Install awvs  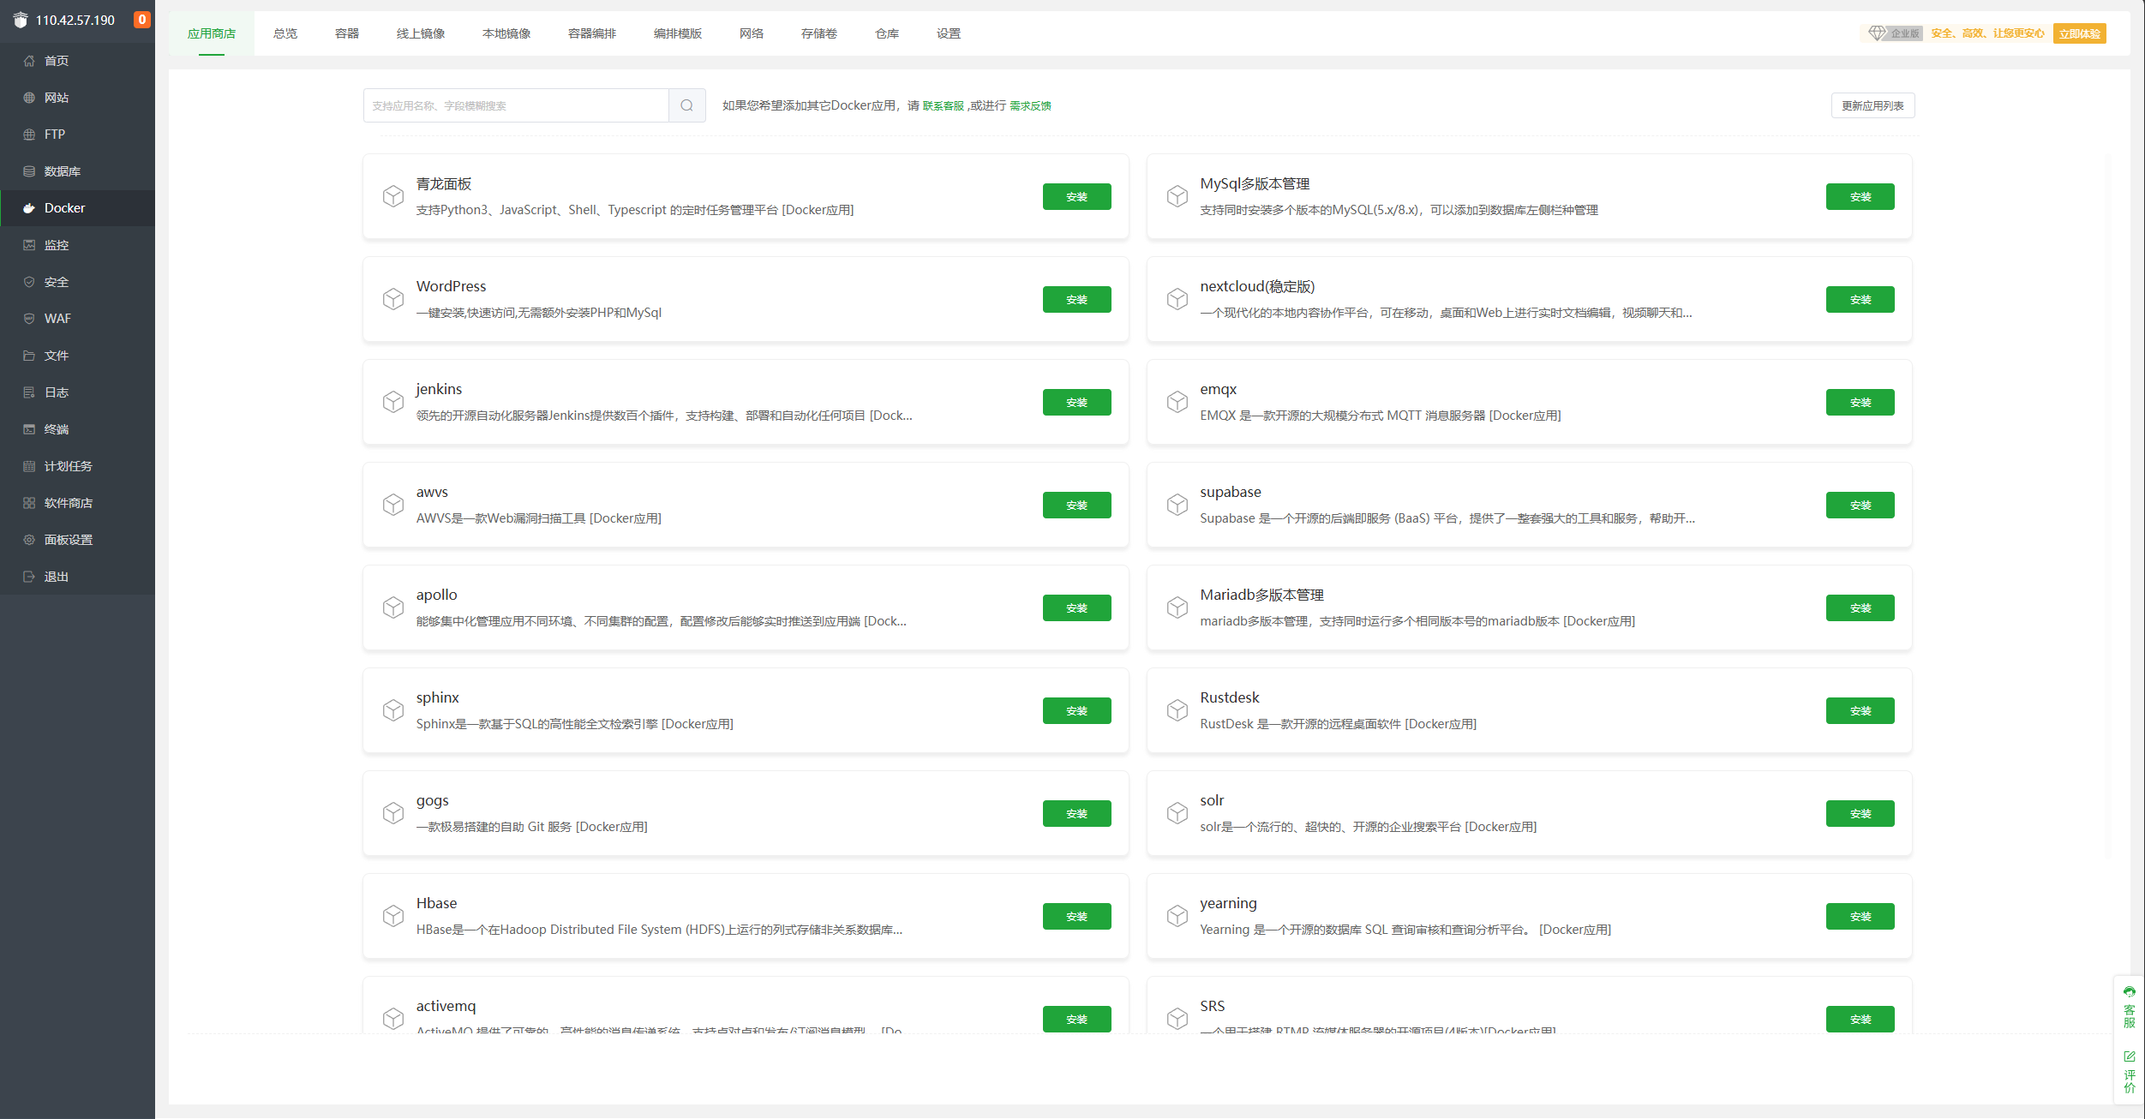point(1077,505)
